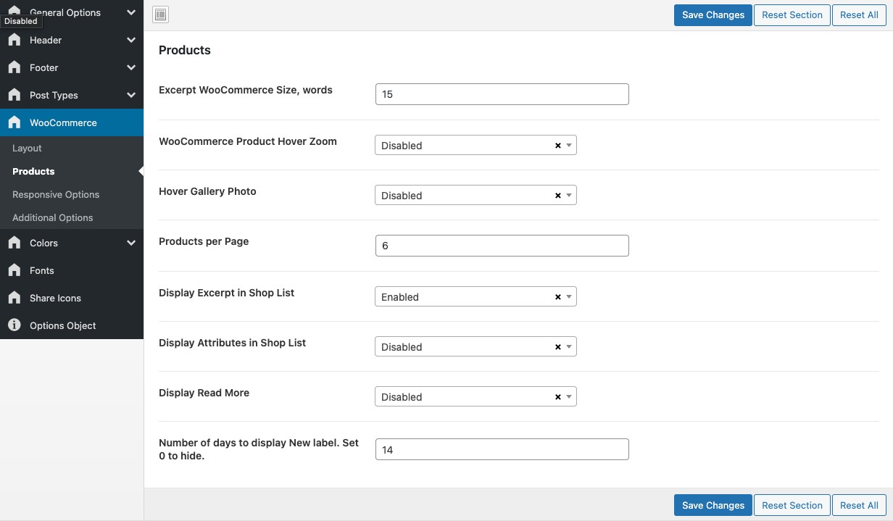This screenshot has width=893, height=521.
Task: Click the home icon beside Share Icons
Action: tap(14, 298)
